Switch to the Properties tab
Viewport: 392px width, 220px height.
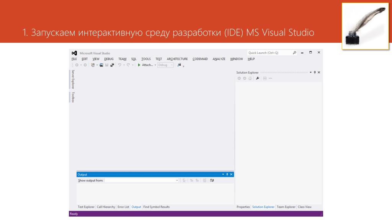pos(243,207)
